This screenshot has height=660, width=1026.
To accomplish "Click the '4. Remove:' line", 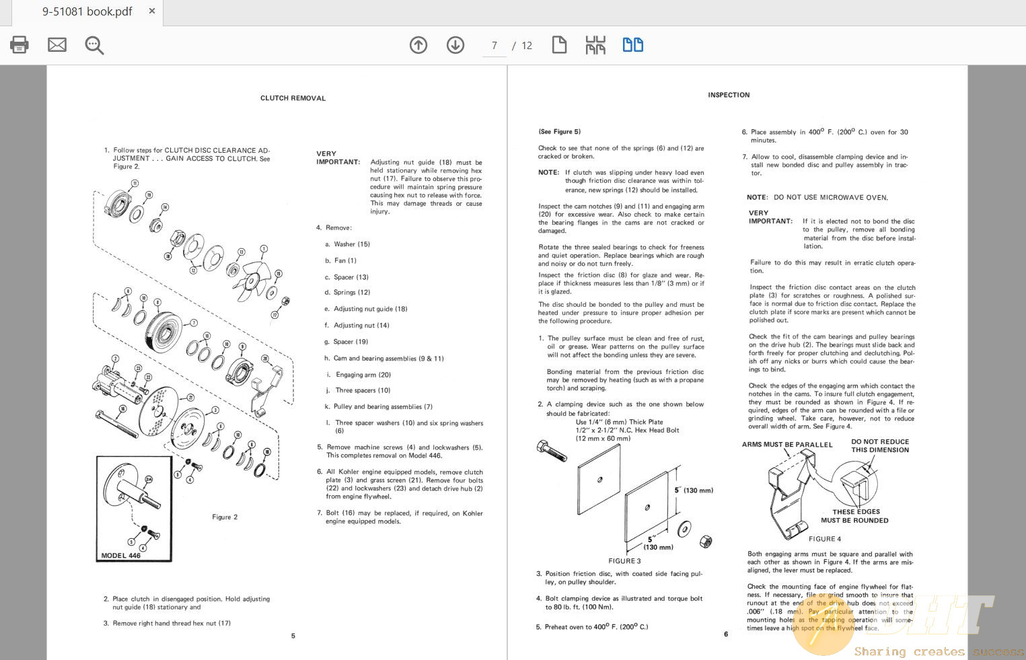I will point(334,228).
